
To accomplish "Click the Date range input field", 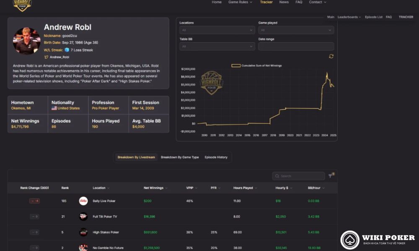I will pyautogui.click(x=296, y=46).
